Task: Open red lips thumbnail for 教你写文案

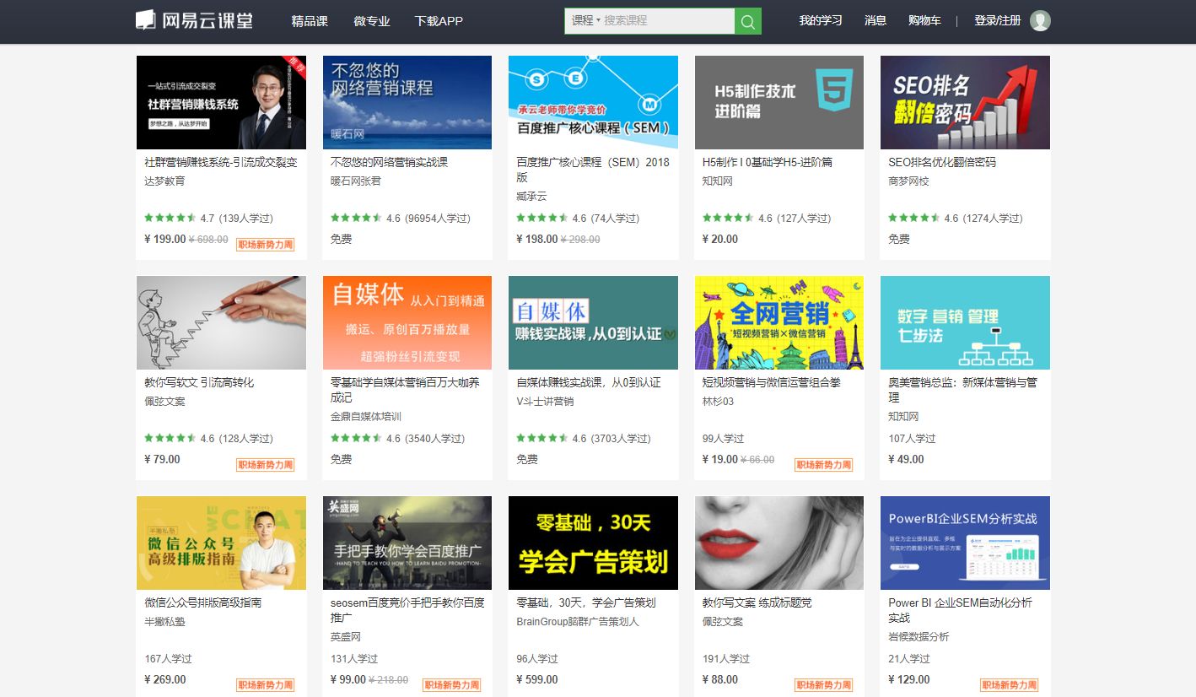Action: (x=779, y=543)
